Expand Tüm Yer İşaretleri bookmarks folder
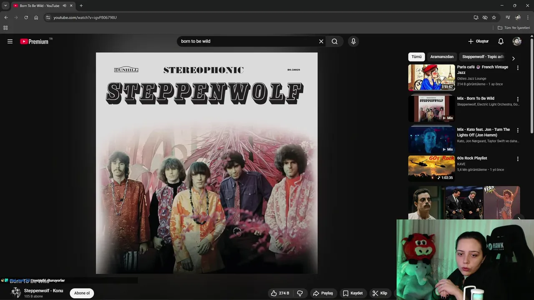 514,28
